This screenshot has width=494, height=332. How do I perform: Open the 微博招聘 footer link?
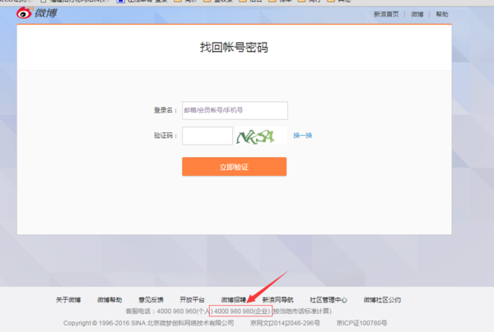click(x=234, y=300)
